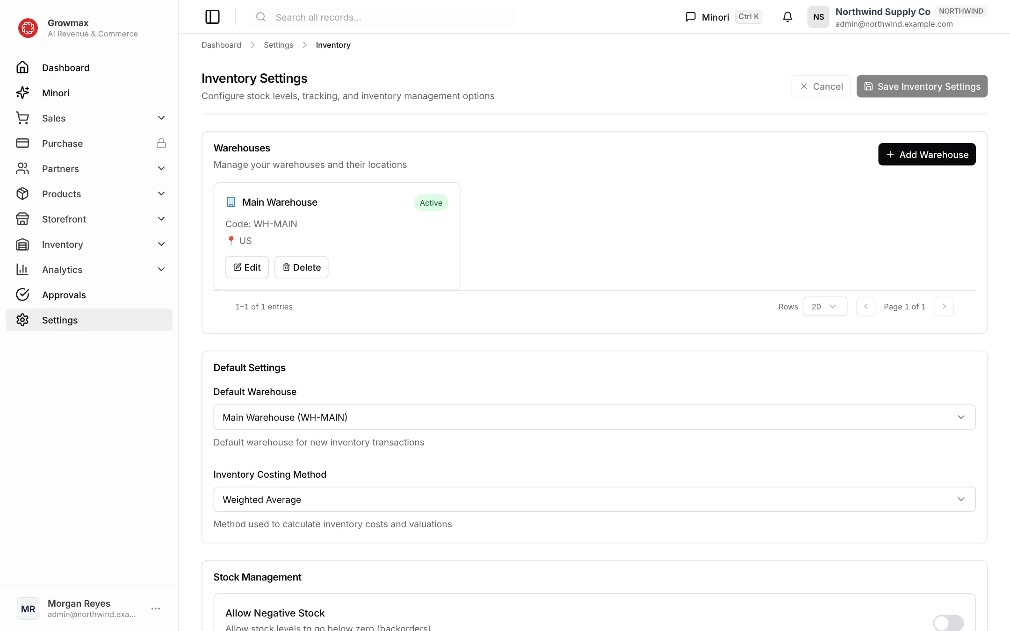Go to previous page arrow in pagination
The height and width of the screenshot is (631, 1010).
pyautogui.click(x=866, y=307)
